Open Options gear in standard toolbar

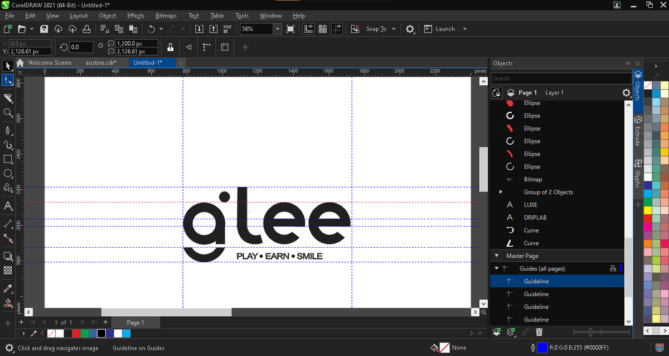pyautogui.click(x=410, y=29)
